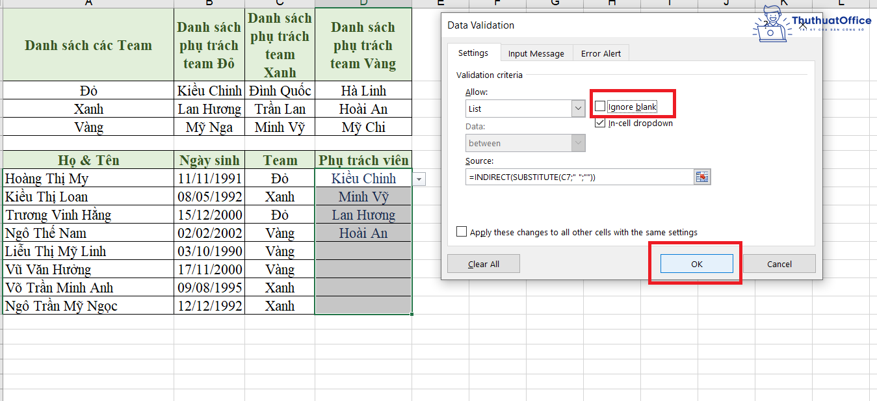The image size is (877, 401).
Task: Open the Allow dropdown showing List
Action: [x=577, y=109]
